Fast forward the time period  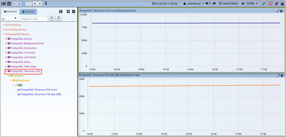pyautogui.click(x=214, y=3)
